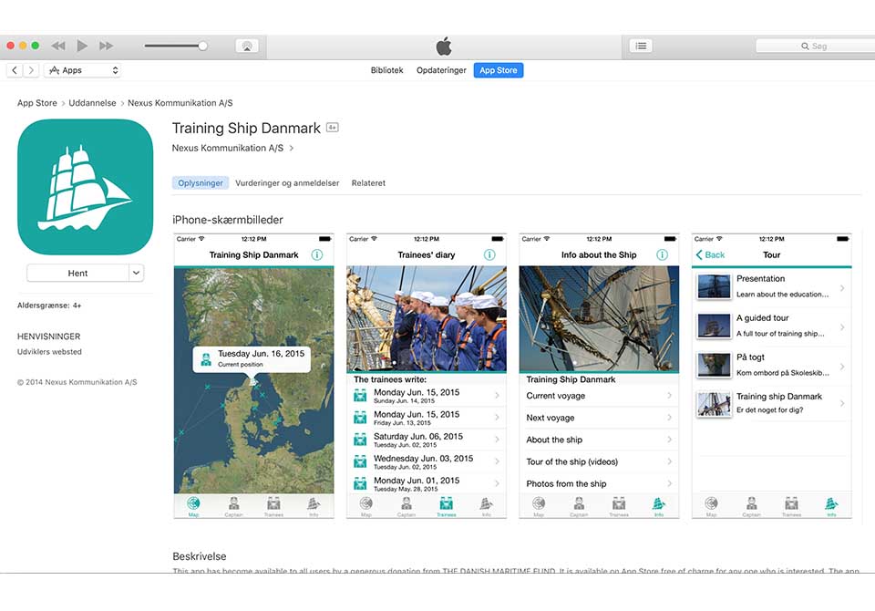Click the Captain tab icon in first screenshot
Image resolution: width=875 pixels, height=611 pixels.
pos(234,506)
